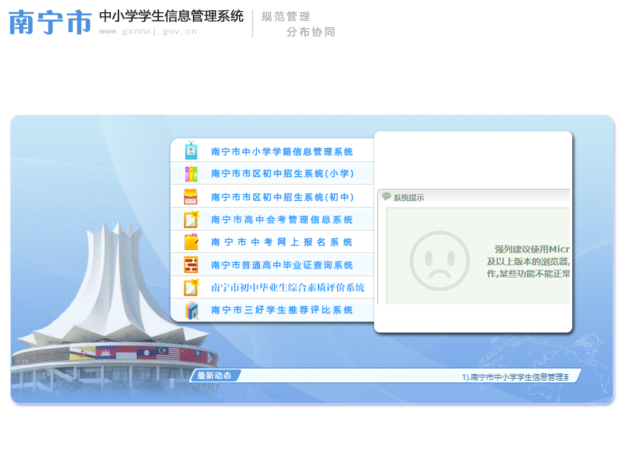Image resolution: width=621 pixels, height=469 pixels.
Task: Click the pinwheel notepad icon beside 综合素质评价系统
Action: (x=191, y=287)
